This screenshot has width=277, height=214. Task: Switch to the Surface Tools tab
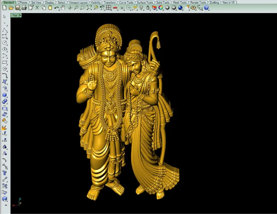point(145,2)
